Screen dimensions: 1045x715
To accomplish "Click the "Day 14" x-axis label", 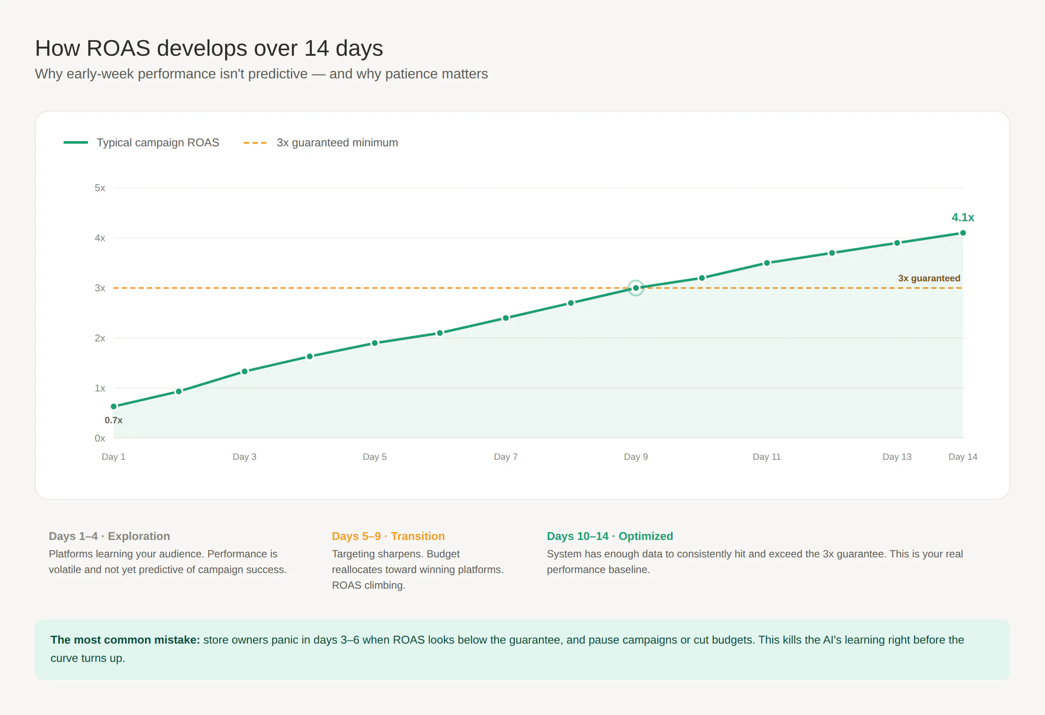I will (963, 457).
